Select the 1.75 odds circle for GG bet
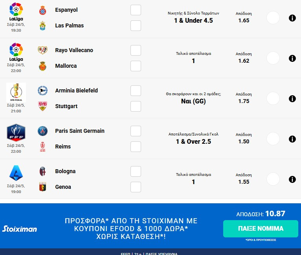 273,98
